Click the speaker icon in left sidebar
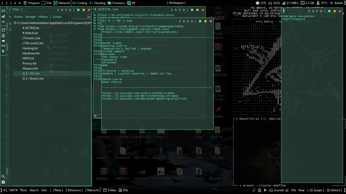 pyautogui.click(x=3, y=22)
